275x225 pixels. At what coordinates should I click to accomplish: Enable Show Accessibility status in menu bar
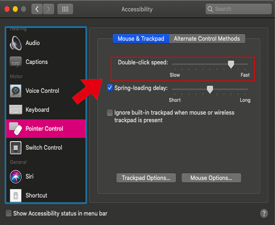(9, 213)
